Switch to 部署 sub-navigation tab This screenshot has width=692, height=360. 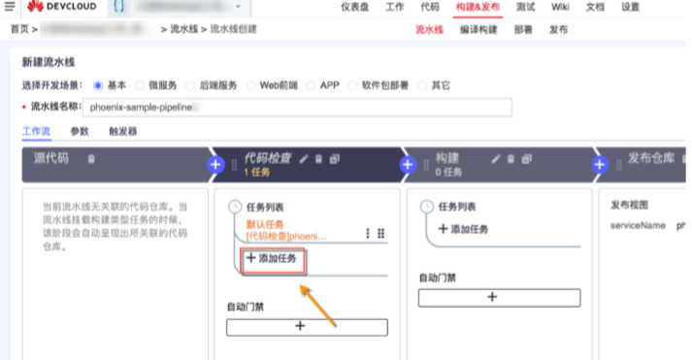[x=523, y=29]
